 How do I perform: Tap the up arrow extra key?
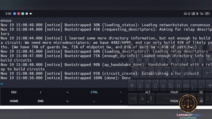pyautogui.click(x=121, y=92)
